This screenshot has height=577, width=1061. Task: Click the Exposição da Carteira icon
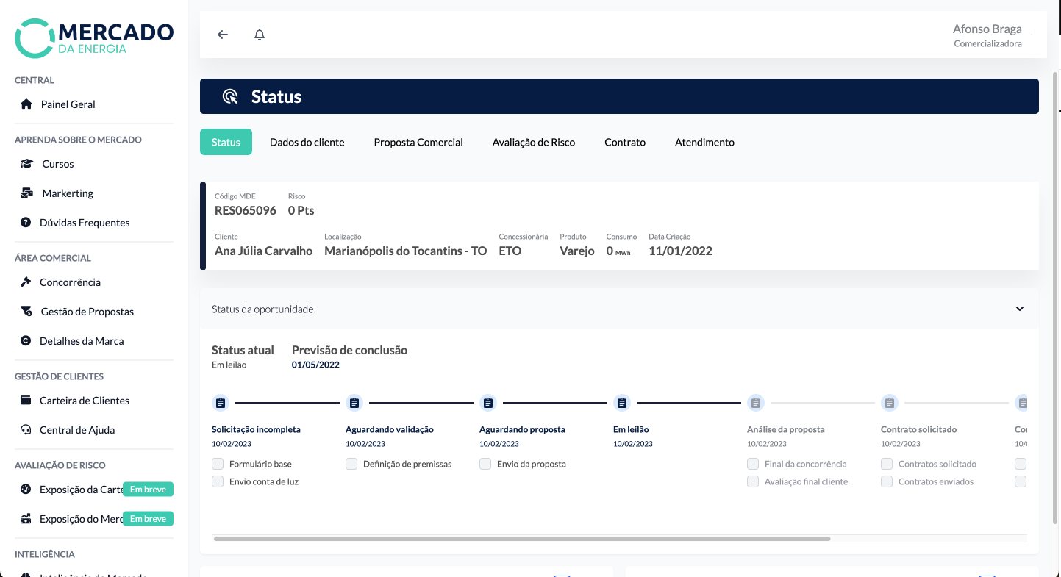(26, 490)
